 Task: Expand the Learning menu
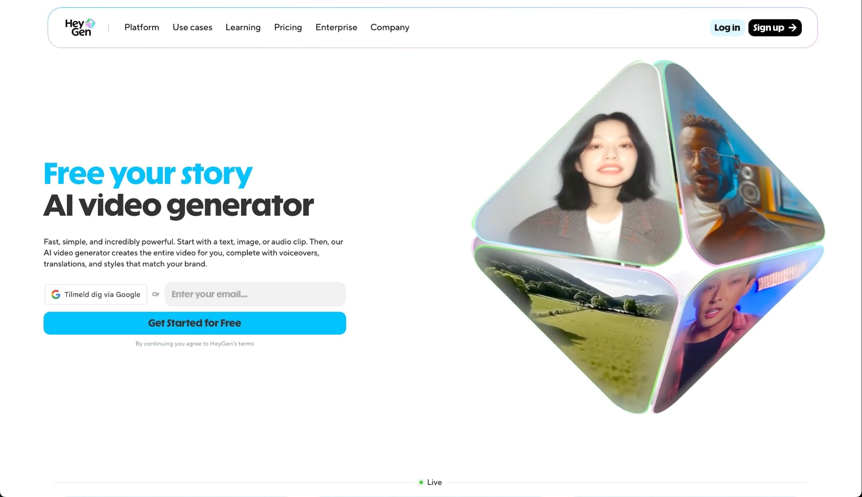(x=242, y=27)
